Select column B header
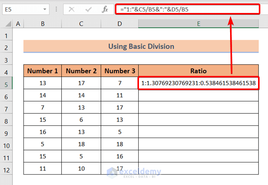Viewport: 268px width, 185px height. pyautogui.click(x=42, y=24)
